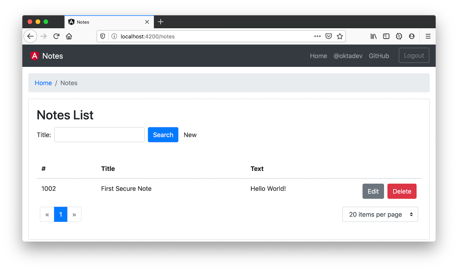The height and width of the screenshot is (271, 458).
Task: Open the Firefox account icon
Action: pos(412,36)
